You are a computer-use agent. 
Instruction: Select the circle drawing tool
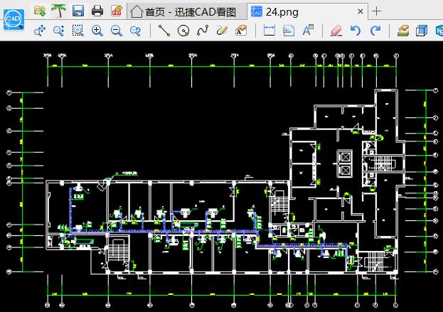pyautogui.click(x=183, y=31)
